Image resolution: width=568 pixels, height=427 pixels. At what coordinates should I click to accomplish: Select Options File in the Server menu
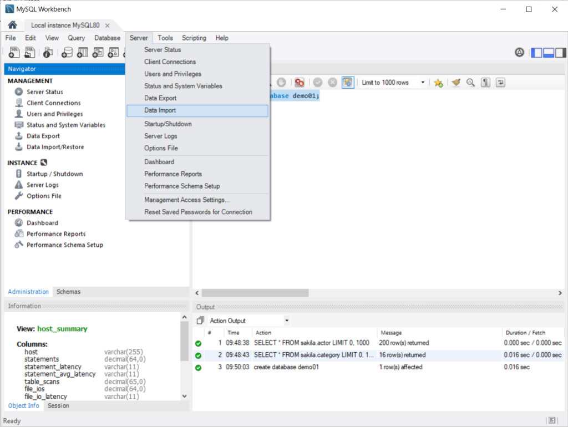coord(197,148)
